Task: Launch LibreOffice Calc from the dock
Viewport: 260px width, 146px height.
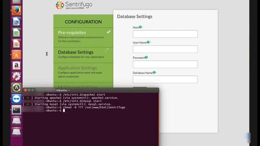Action: click(16, 32)
